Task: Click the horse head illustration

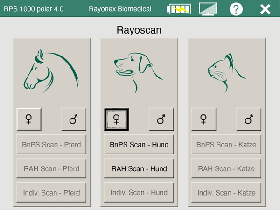Action: [51, 71]
